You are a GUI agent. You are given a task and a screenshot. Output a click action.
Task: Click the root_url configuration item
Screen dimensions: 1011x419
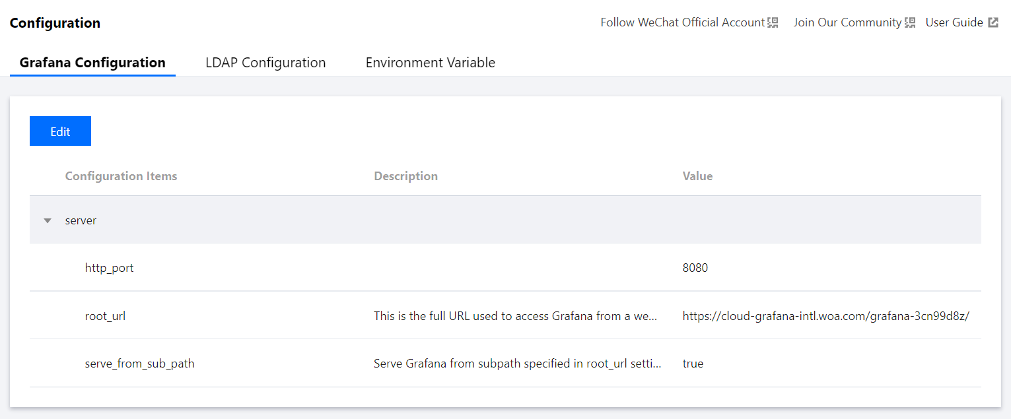click(x=105, y=316)
